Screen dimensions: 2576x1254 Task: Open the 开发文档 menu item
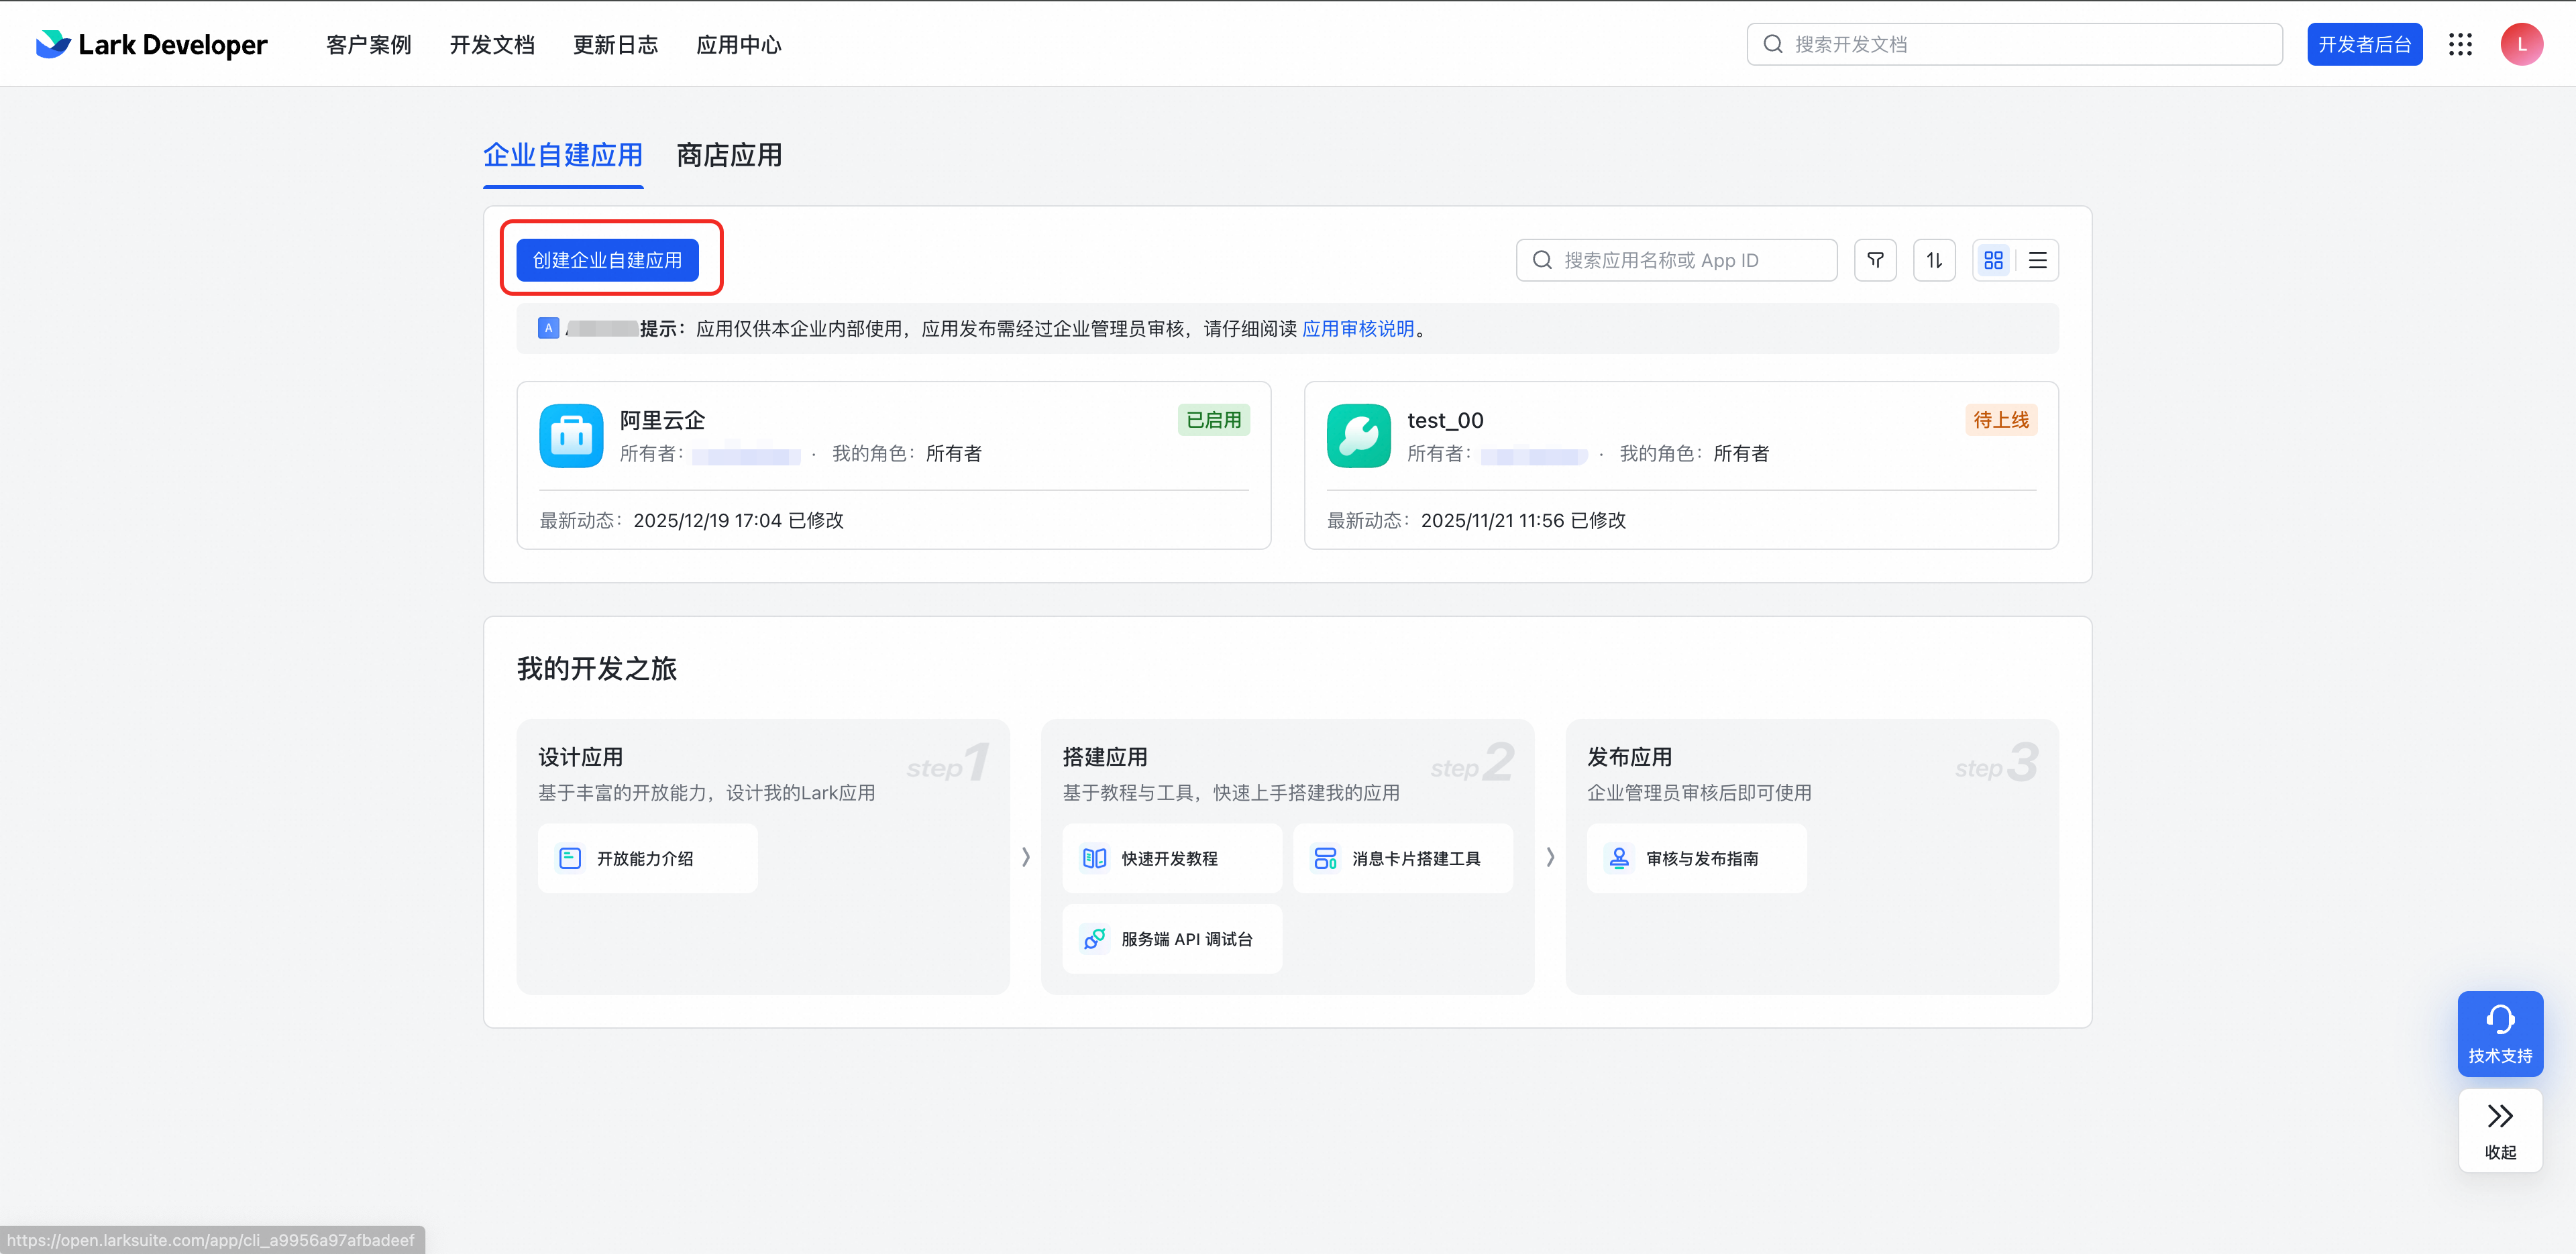tap(492, 45)
